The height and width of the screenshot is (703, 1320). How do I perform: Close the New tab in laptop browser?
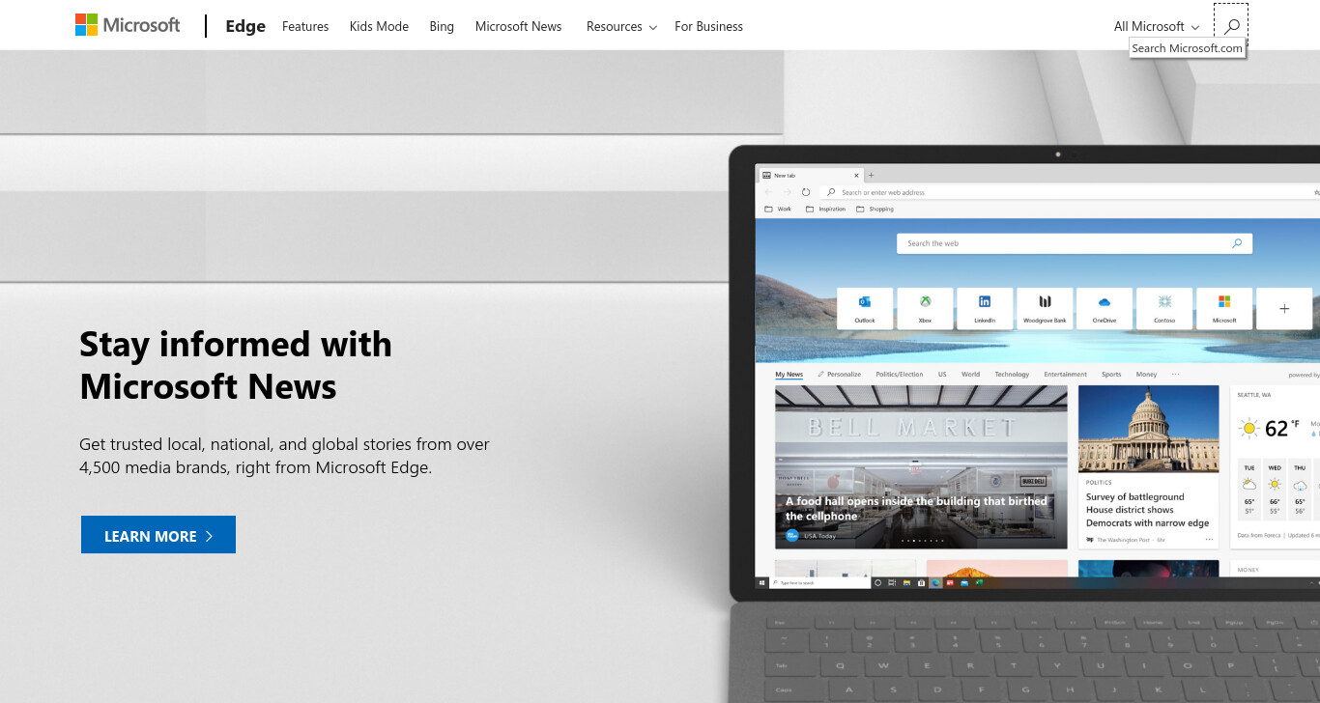click(x=856, y=175)
